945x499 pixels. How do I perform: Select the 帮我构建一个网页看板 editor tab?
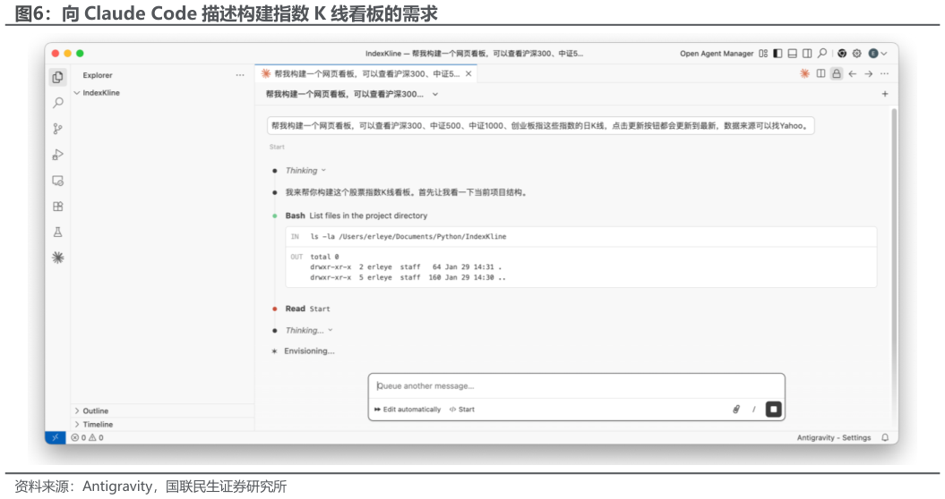pyautogui.click(x=366, y=73)
